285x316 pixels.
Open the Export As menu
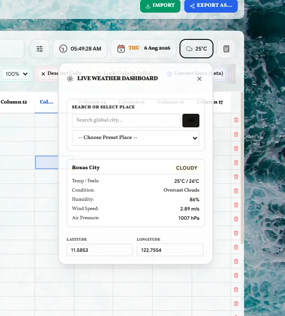[211, 6]
